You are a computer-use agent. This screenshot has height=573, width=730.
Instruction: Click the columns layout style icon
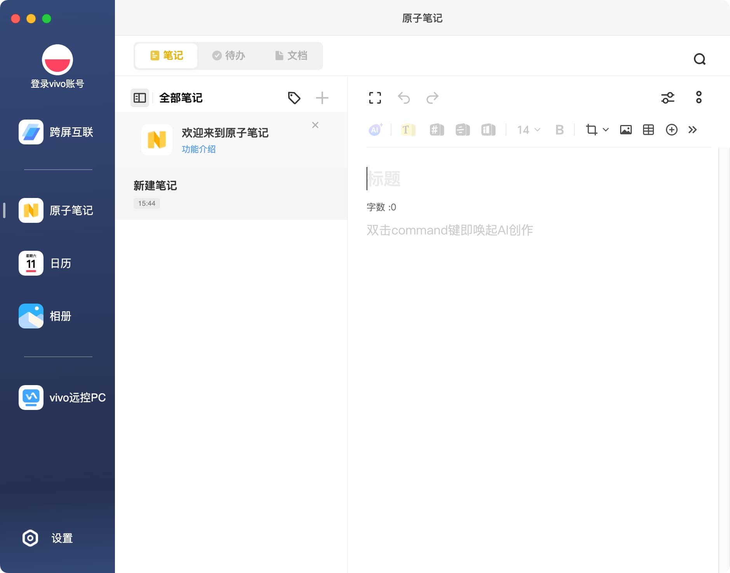488,130
